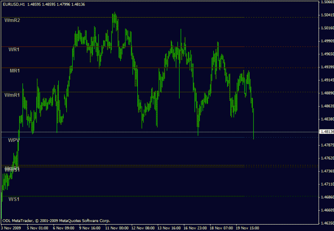Click the 18 Nov 07:00 time label
This screenshot has width=334, height=231.
point(222,228)
